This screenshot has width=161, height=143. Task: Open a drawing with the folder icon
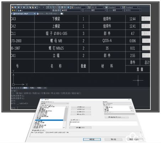click(x=12, y=7)
